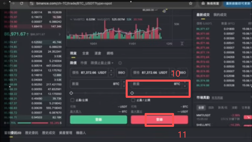Click the chart auto-scale icon near 12/0
This screenshot has height=142, width=252.
pyautogui.click(x=182, y=44)
